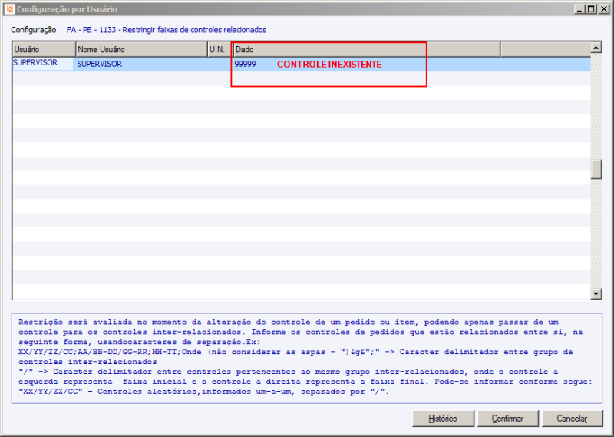Click the Nome Usuário column header
This screenshot has height=437, width=614.
141,49
